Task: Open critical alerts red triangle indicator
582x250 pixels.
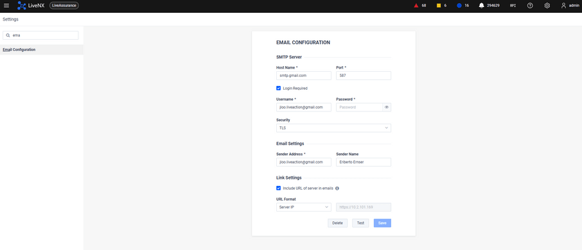Action: pyautogui.click(x=416, y=6)
